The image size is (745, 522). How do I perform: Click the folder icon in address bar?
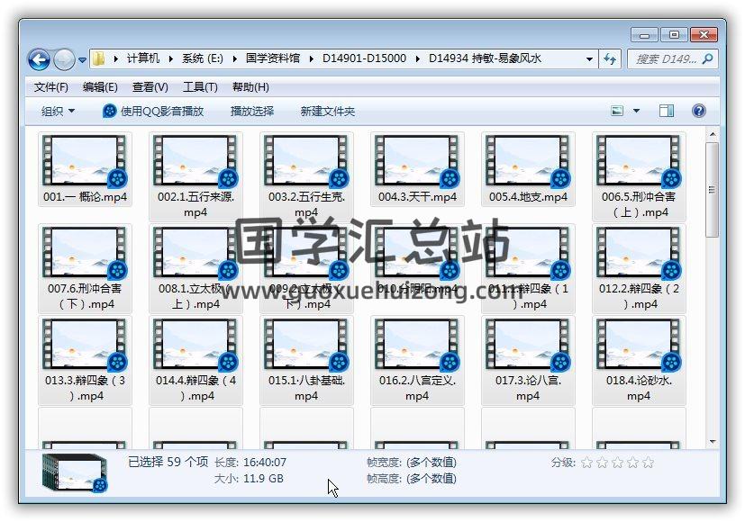point(98,58)
